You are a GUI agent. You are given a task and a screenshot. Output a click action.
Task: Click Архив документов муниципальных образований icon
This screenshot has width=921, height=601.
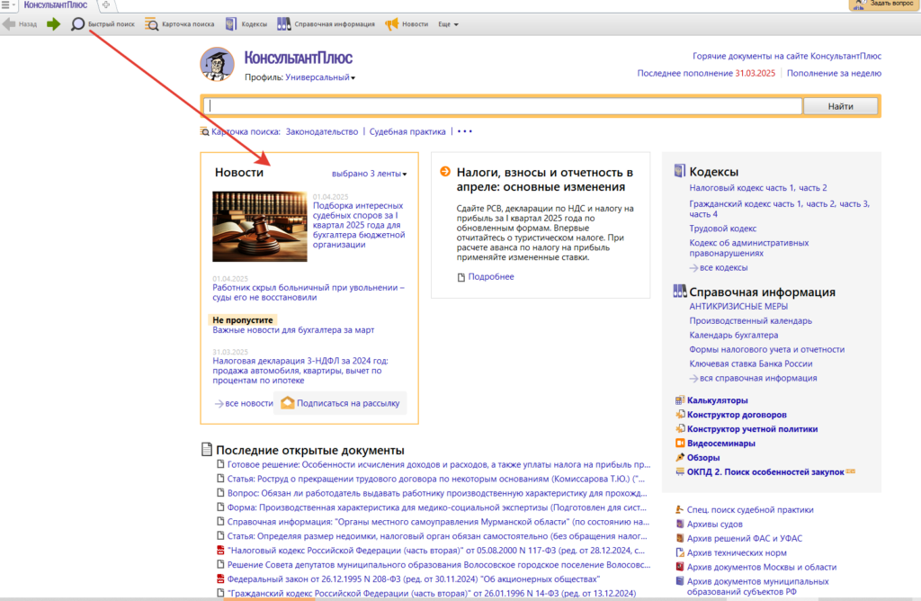tap(680, 581)
